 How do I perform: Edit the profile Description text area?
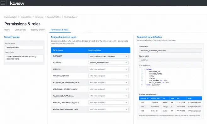(x=24, y=58)
